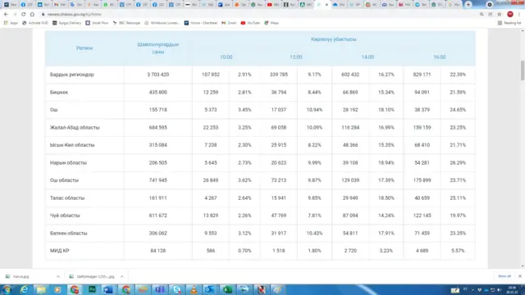This screenshot has height=295, width=525.
Task: Open Windows Explorer folder on taskbar
Action: pyautogui.click(x=41, y=289)
